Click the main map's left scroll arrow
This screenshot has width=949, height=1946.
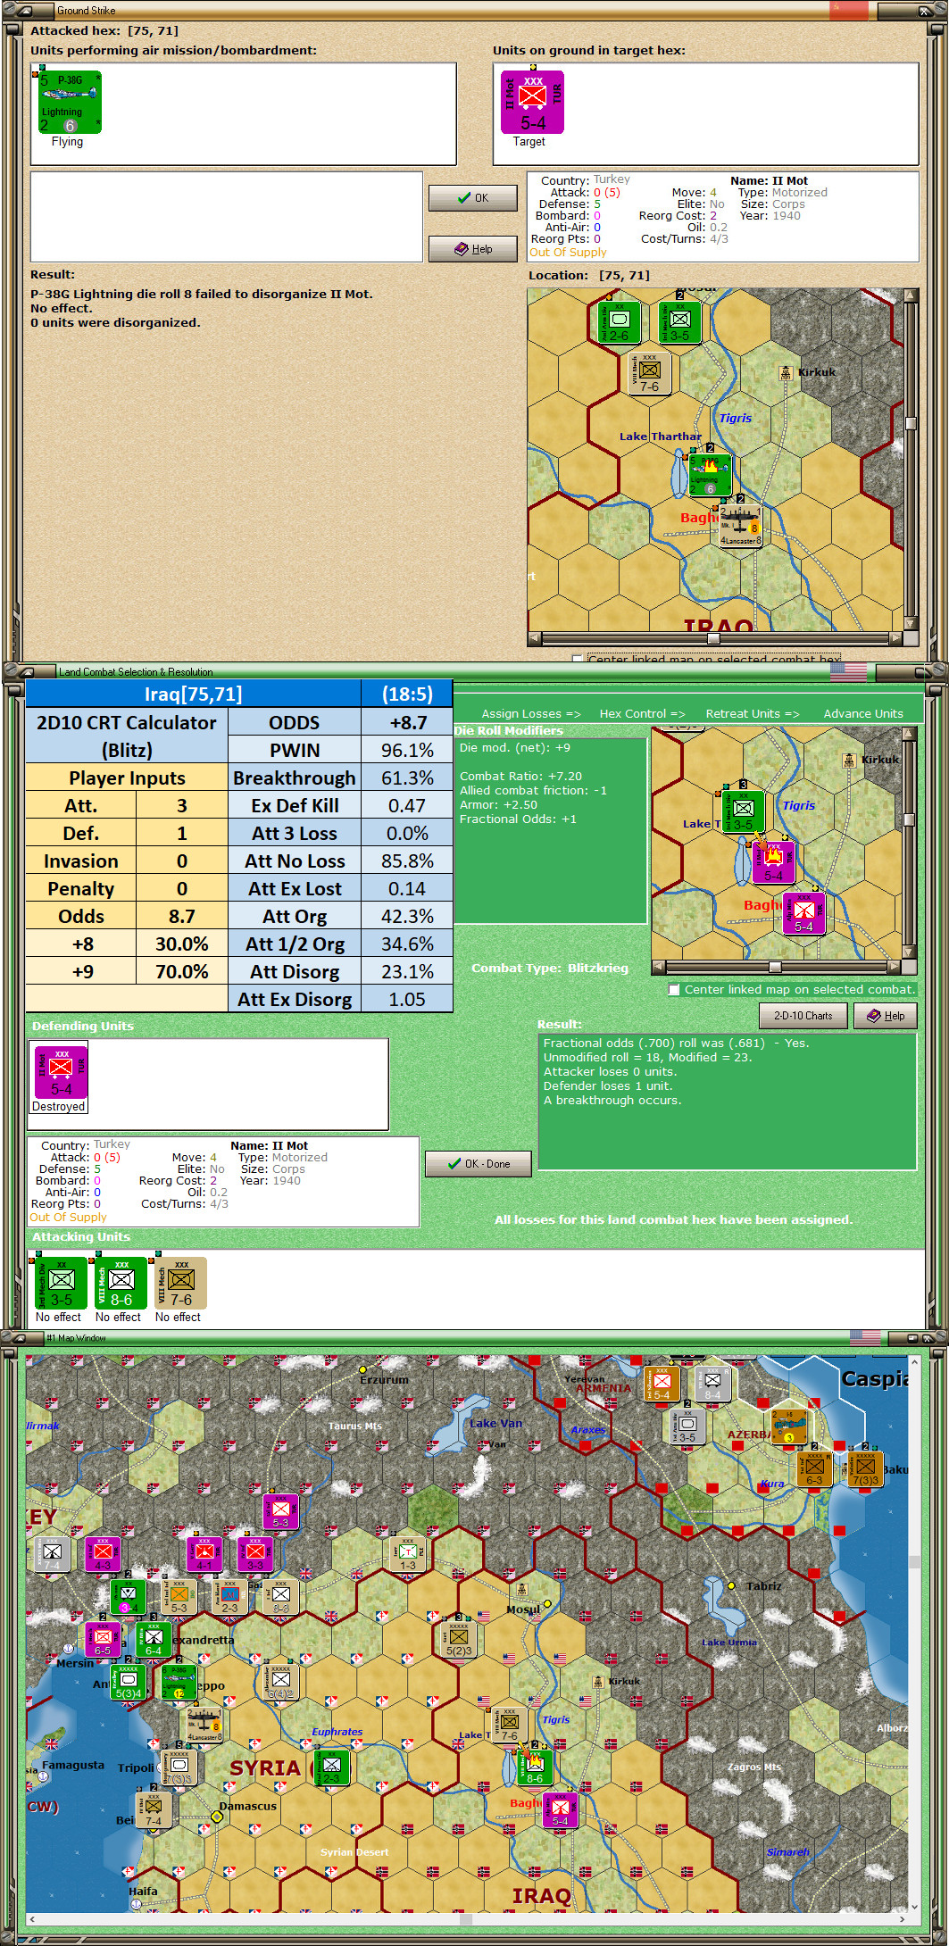pyautogui.click(x=32, y=1918)
